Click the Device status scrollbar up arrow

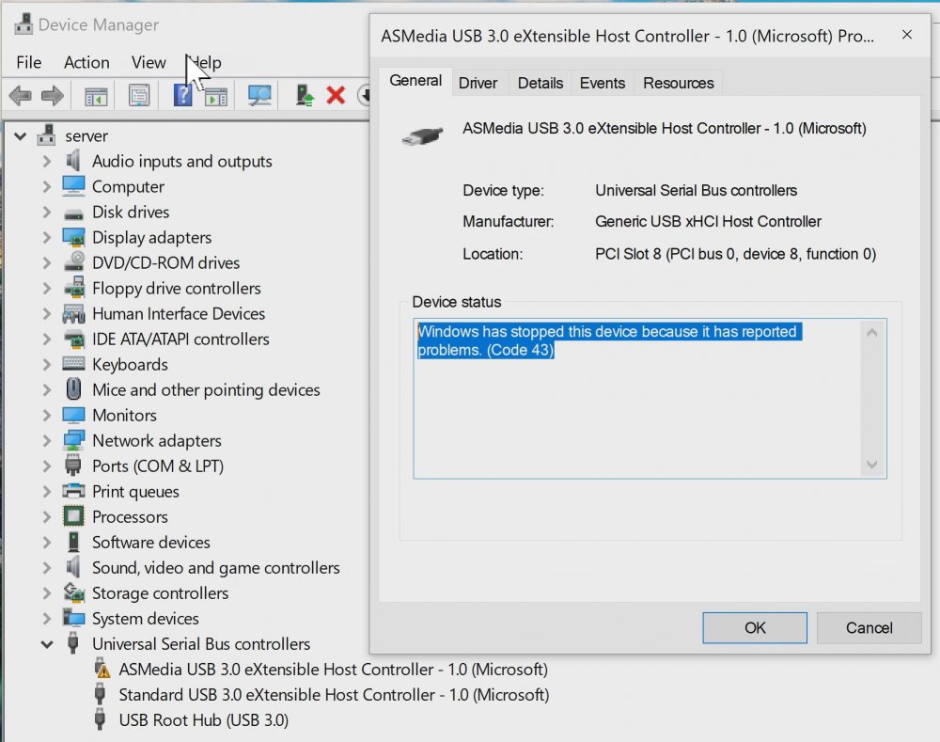tap(872, 332)
